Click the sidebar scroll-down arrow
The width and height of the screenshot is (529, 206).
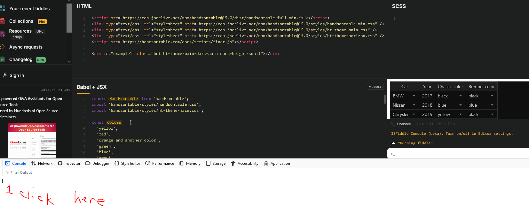[69, 61]
